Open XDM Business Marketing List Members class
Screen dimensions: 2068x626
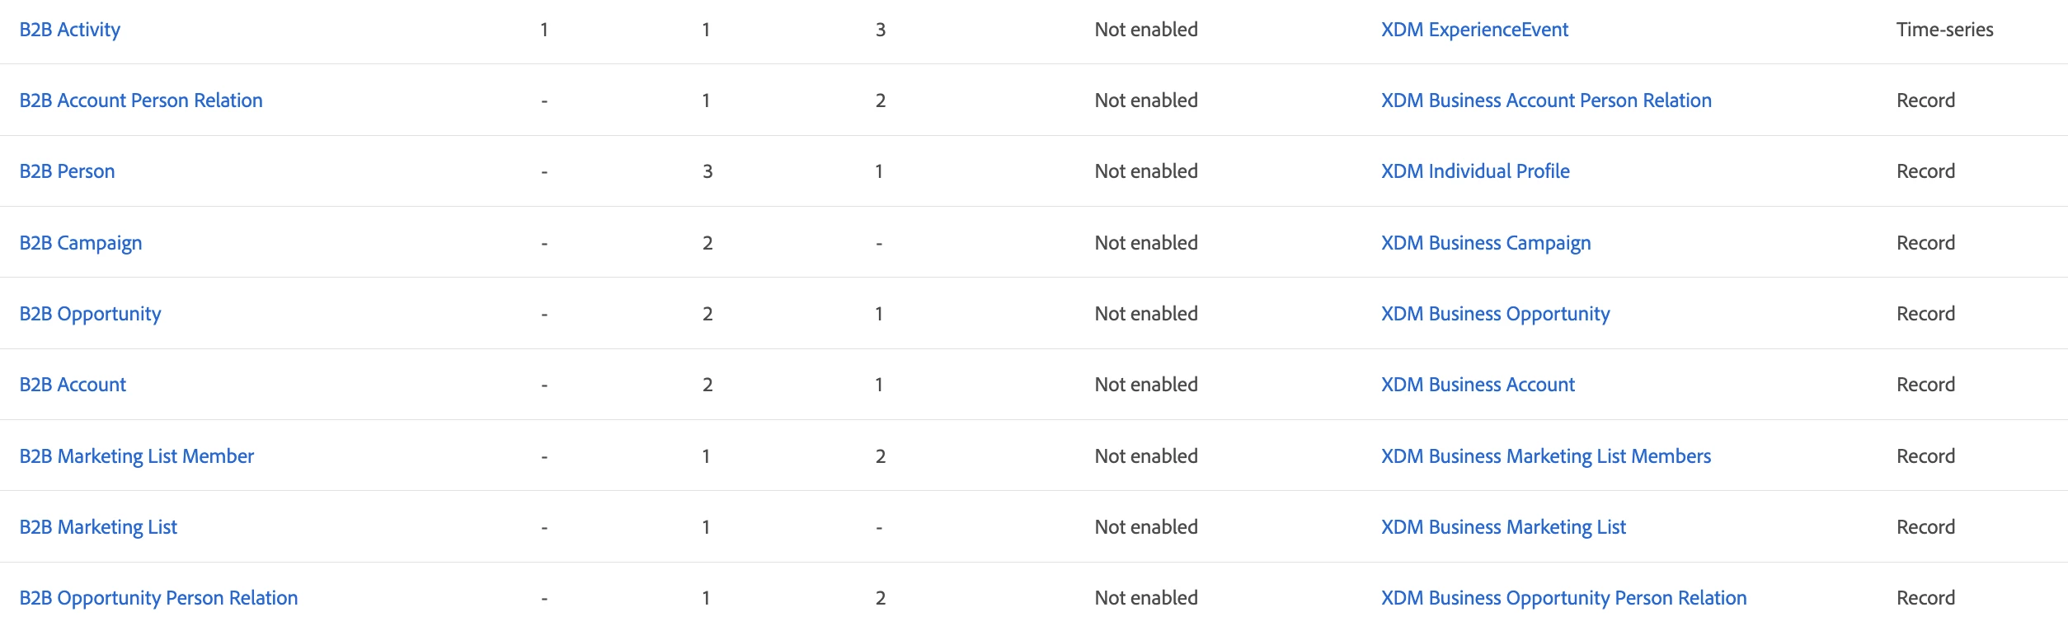pyautogui.click(x=1547, y=456)
